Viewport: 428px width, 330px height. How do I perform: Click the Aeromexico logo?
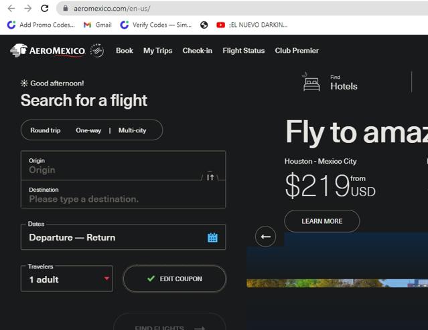pyautogui.click(x=48, y=50)
